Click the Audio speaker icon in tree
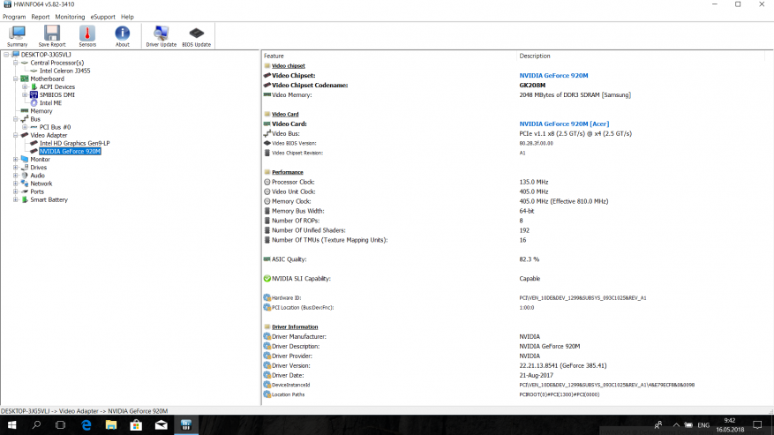 pos(25,176)
